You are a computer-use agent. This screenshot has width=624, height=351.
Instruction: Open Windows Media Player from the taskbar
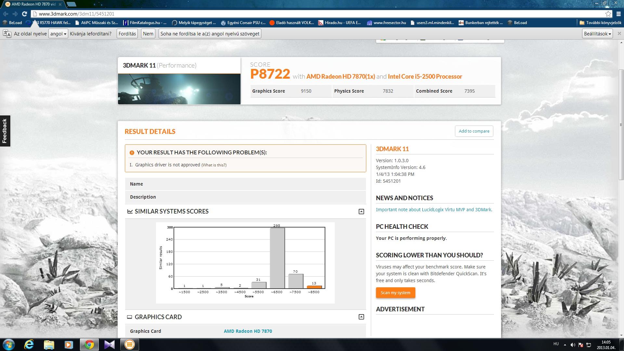[x=69, y=344]
